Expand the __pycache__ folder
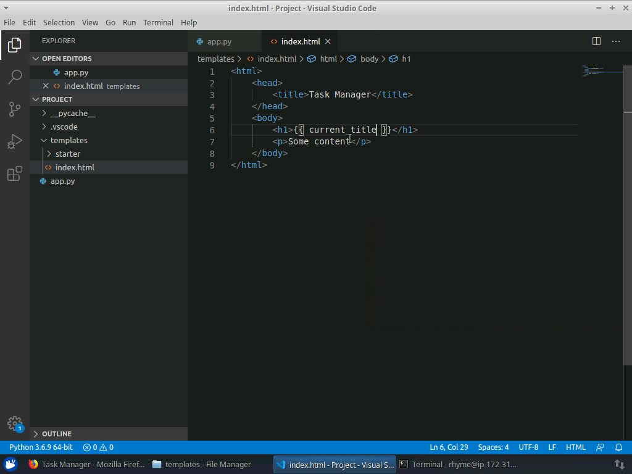 (73, 113)
